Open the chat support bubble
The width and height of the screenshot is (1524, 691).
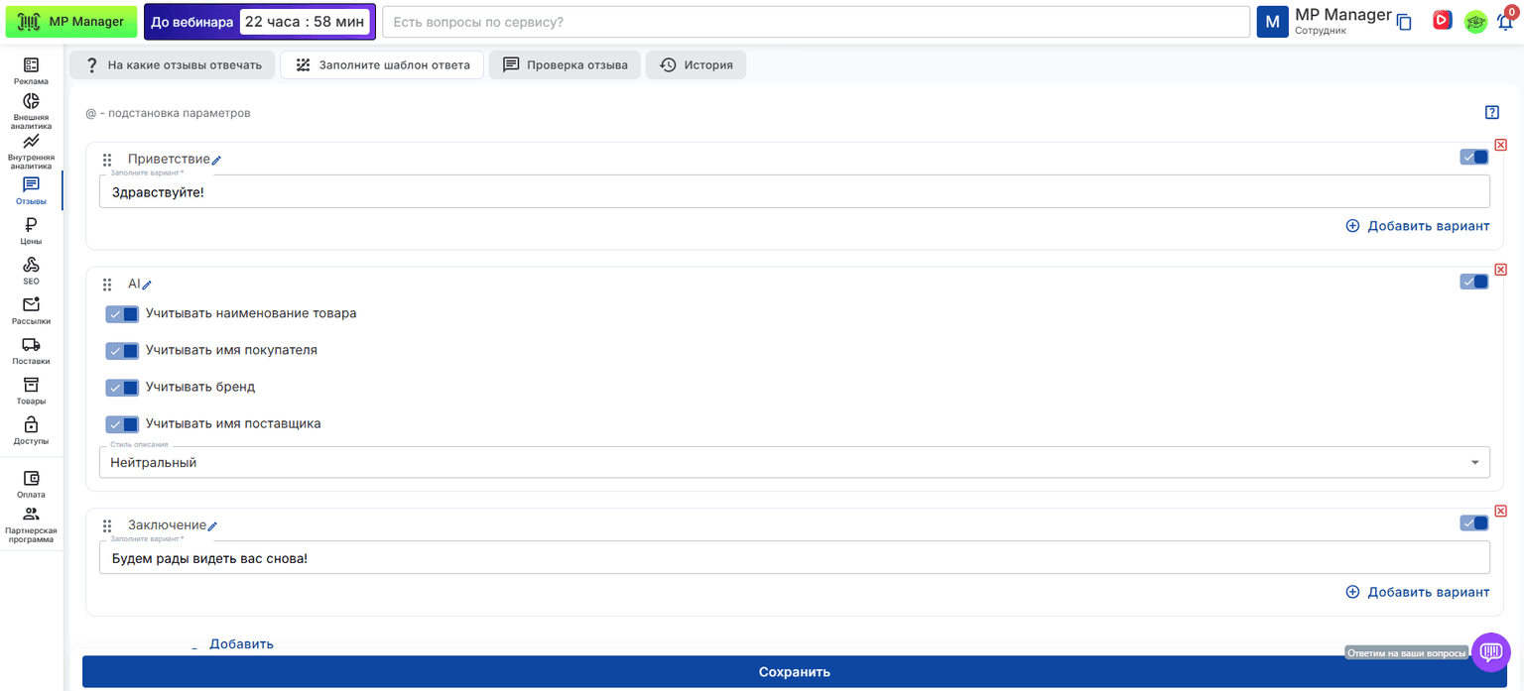(1490, 651)
